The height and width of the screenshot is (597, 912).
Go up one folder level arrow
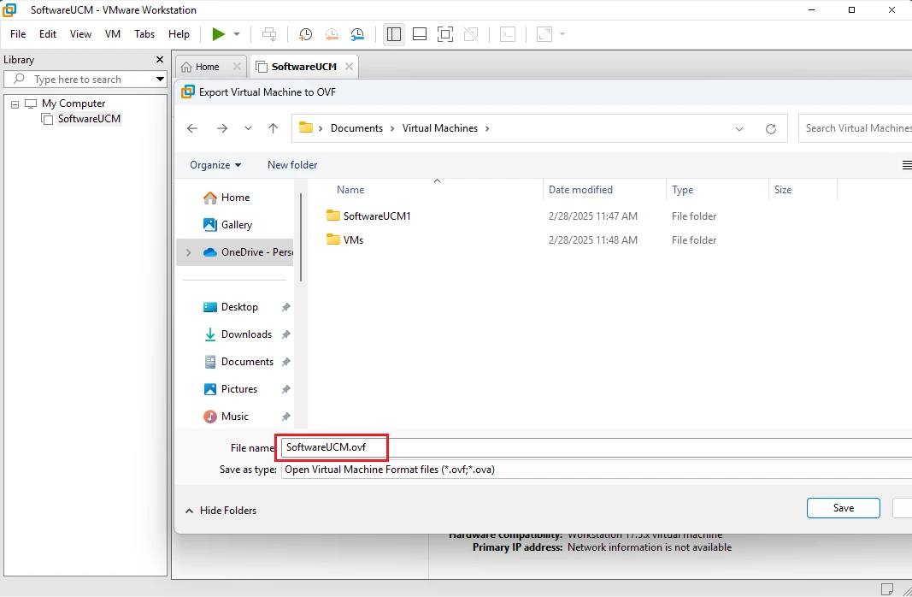pyautogui.click(x=274, y=128)
